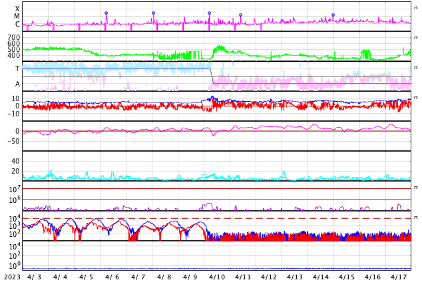Click the flare marker at the 4/9–4/10 boundary
This screenshot has width=422, height=282.
pyautogui.click(x=209, y=13)
